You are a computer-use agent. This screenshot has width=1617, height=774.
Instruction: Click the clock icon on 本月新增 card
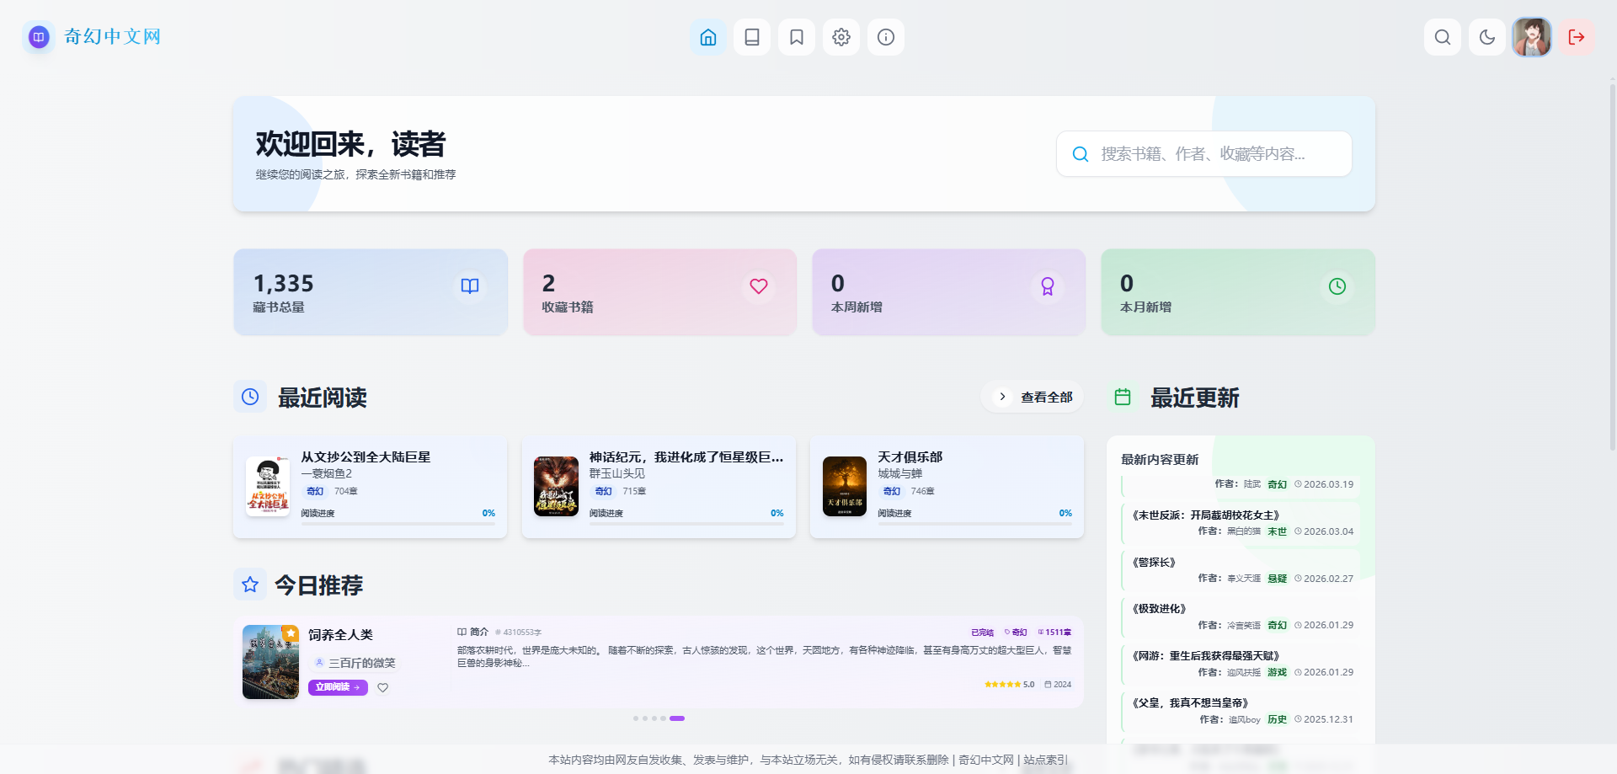coord(1337,286)
